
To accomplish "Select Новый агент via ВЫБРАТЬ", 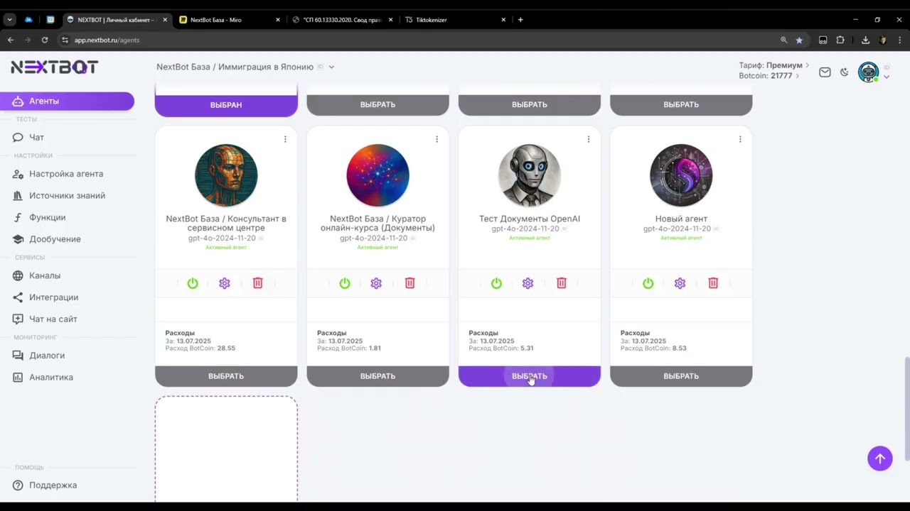I will pyautogui.click(x=681, y=376).
